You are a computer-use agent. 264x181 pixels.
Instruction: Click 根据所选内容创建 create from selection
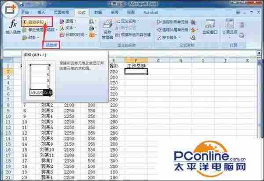coord(133,35)
